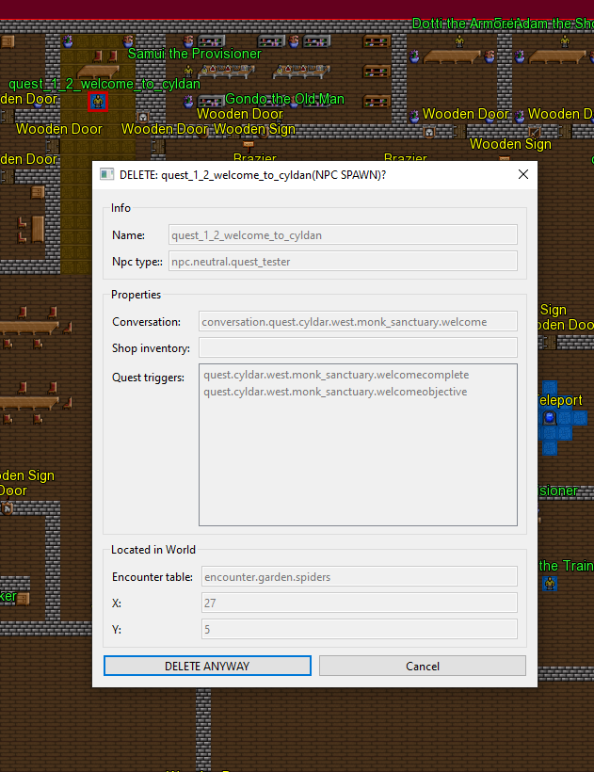
Task: Click the X coordinate field
Action: 360,603
